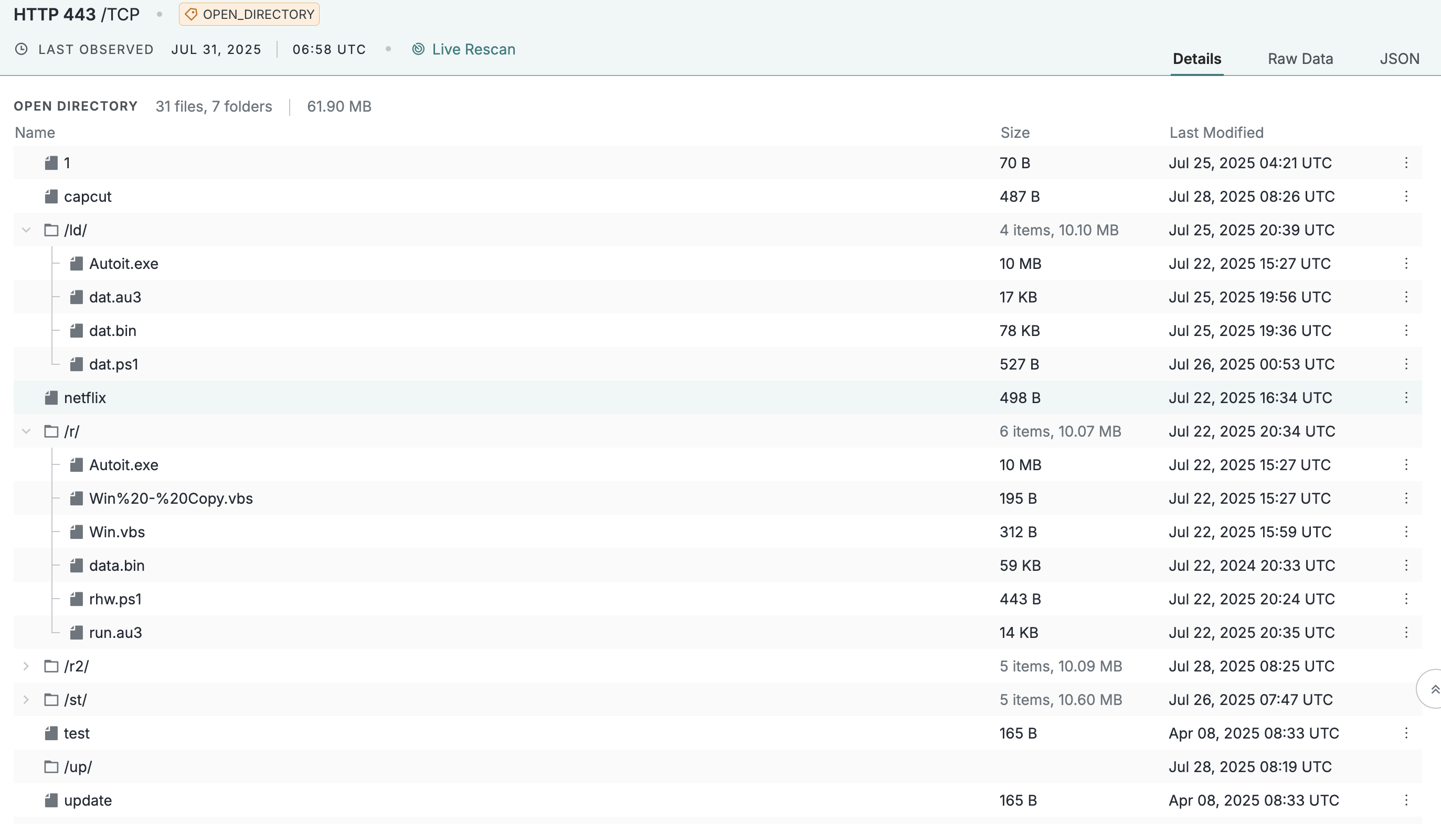The height and width of the screenshot is (824, 1441).
Task: Click the Jul 22, 2024 20:33 UTC date
Action: point(1252,566)
